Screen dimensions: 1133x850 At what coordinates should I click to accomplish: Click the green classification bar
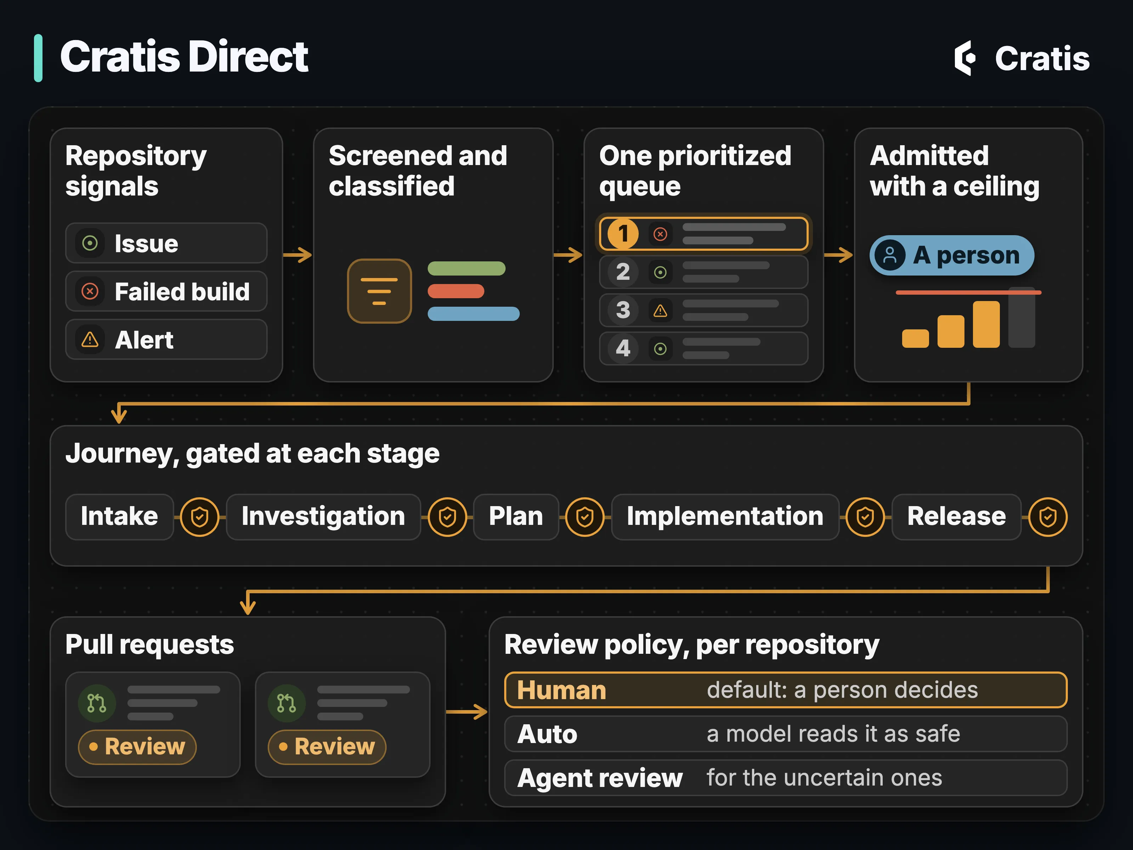pos(466,268)
